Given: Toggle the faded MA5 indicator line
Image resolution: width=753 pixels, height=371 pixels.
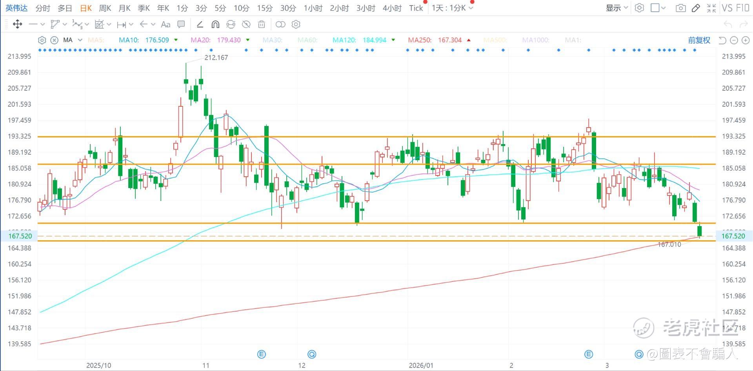Looking at the screenshot, I should click(96, 40).
